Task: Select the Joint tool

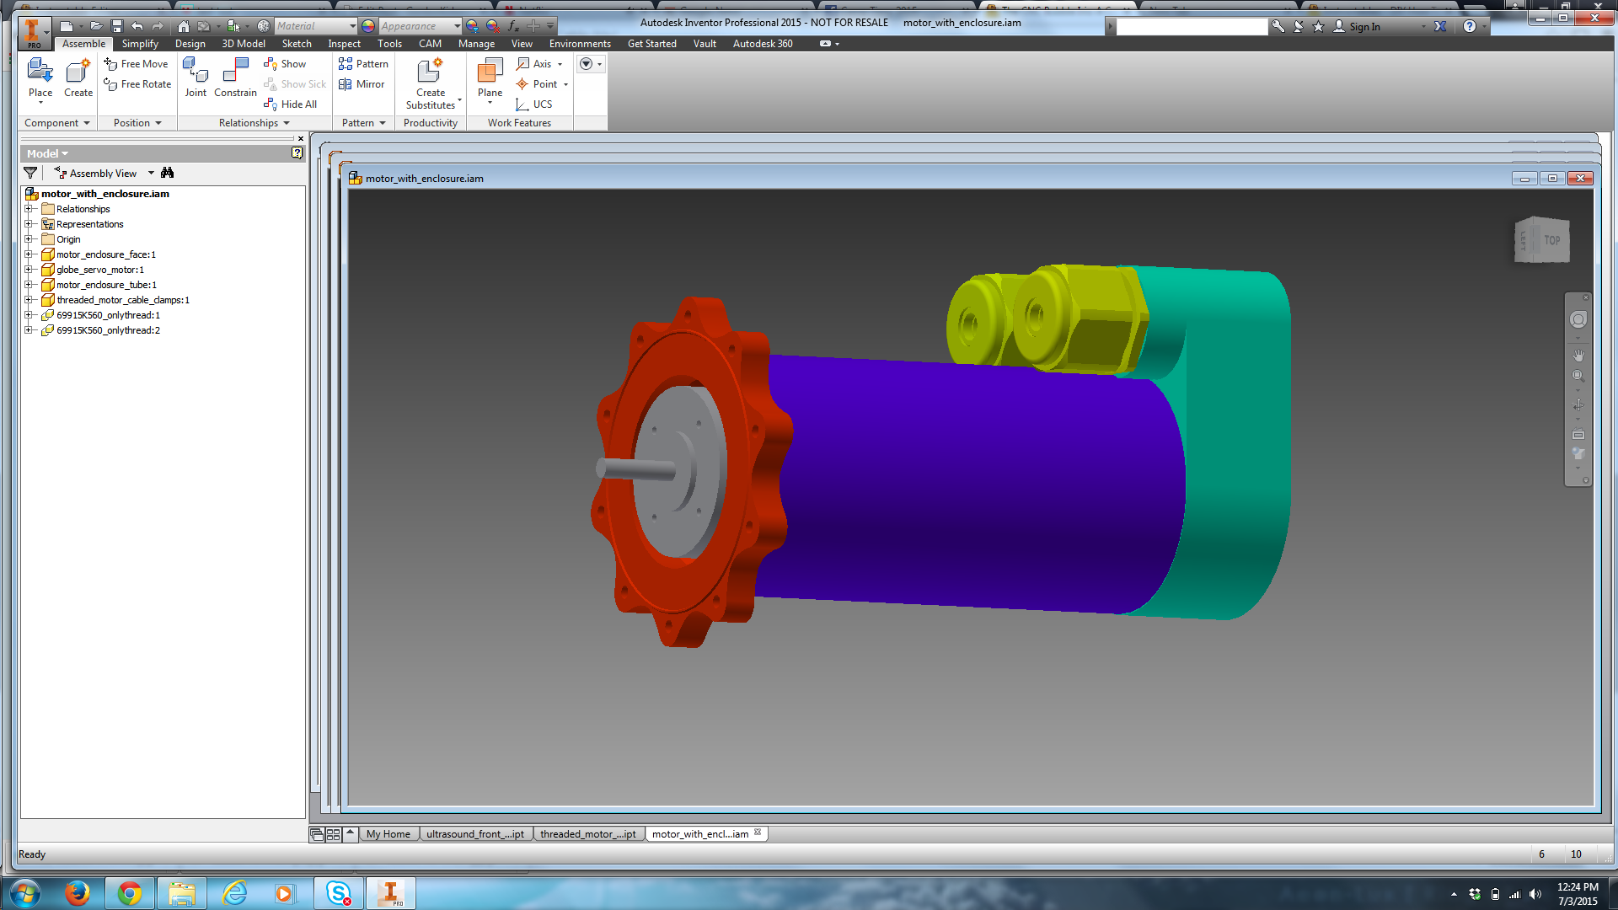Action: 196,78
